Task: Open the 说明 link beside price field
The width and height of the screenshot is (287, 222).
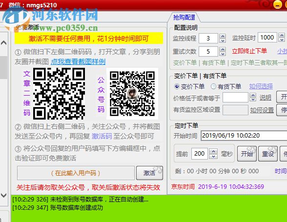Action: tap(266, 98)
